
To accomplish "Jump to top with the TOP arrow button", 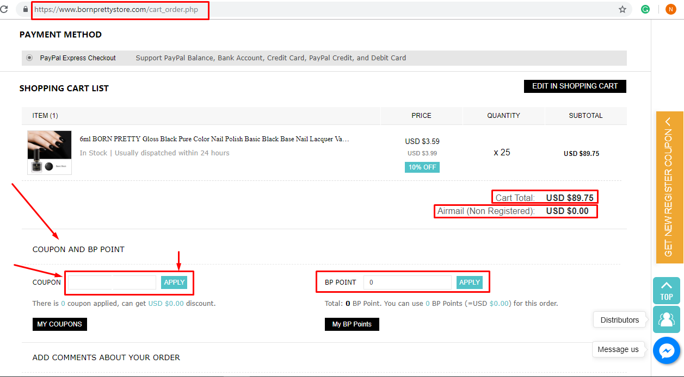I will click(667, 291).
